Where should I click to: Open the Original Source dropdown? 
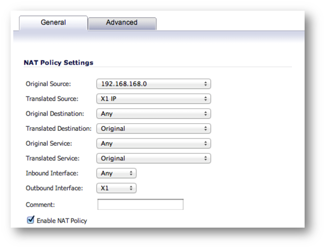tap(154, 84)
